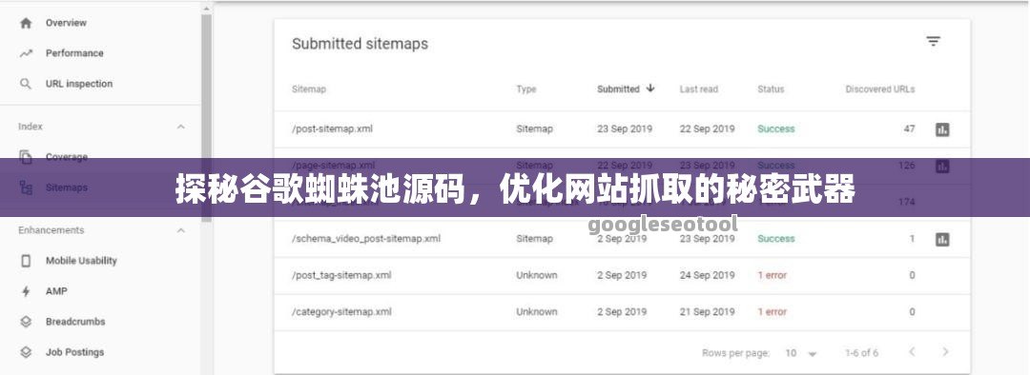This screenshot has height=375, width=1030.
Task: Click 1 error status of /post_tag-sitemap.xml
Action: click(x=772, y=275)
